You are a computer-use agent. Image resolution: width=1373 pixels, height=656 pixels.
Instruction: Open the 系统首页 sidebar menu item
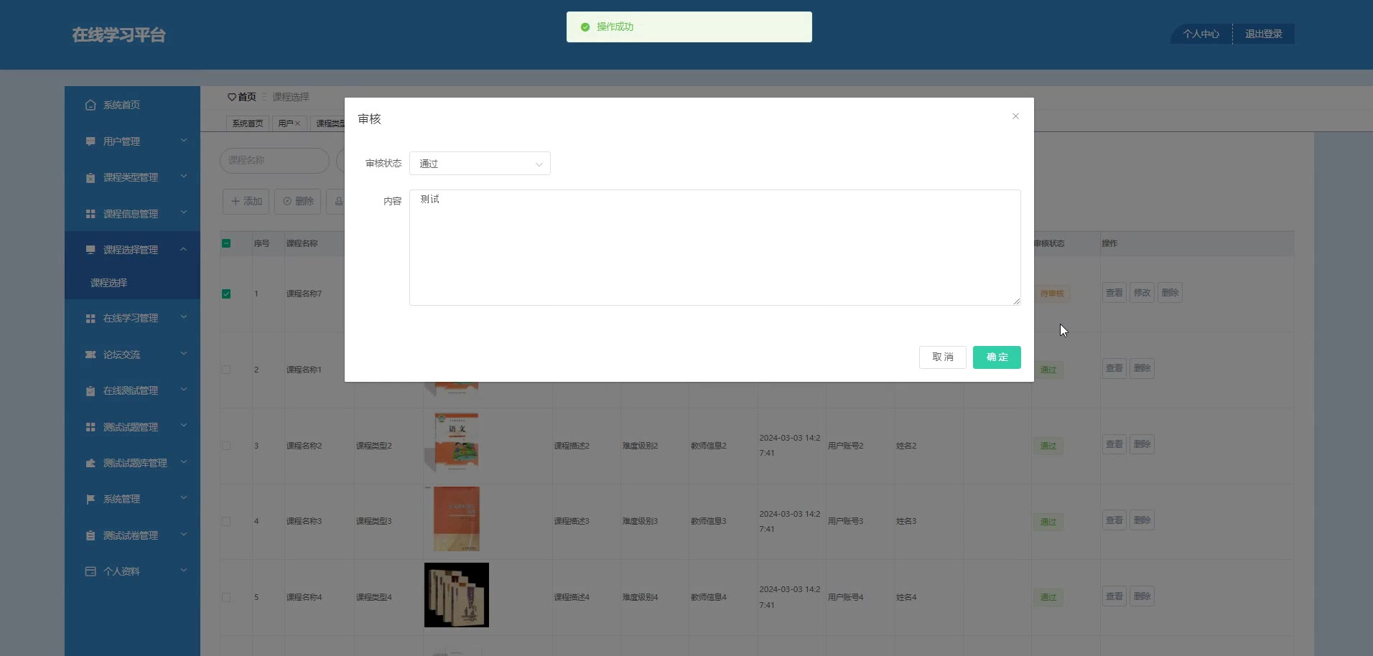pyautogui.click(x=132, y=105)
